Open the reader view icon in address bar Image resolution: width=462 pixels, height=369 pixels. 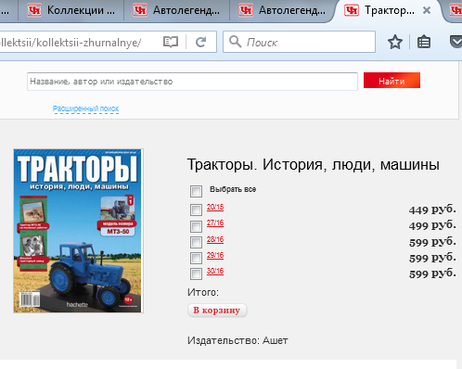pos(171,42)
